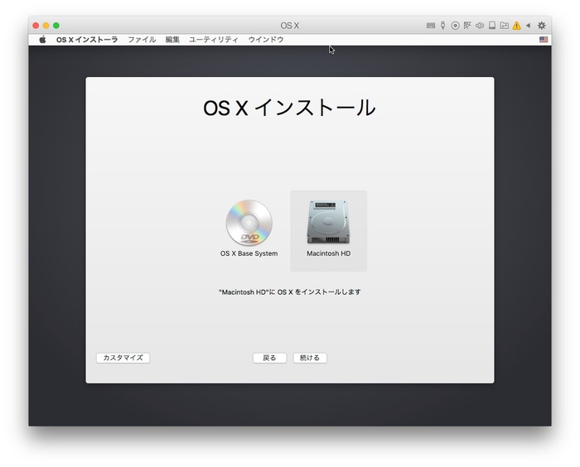The width and height of the screenshot is (580, 467).
Task: Open the ウインドウ menu
Action: coord(266,40)
